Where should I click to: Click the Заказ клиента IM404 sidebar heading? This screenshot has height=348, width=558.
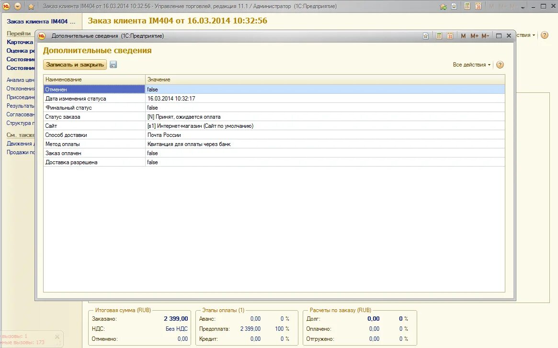point(41,22)
